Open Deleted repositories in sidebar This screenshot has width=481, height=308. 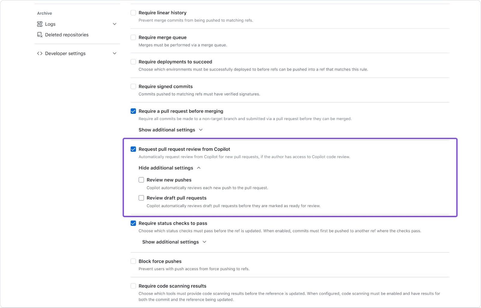[x=67, y=35]
